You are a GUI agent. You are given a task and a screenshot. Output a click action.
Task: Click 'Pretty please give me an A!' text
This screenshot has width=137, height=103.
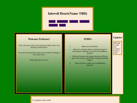coord(39,60)
